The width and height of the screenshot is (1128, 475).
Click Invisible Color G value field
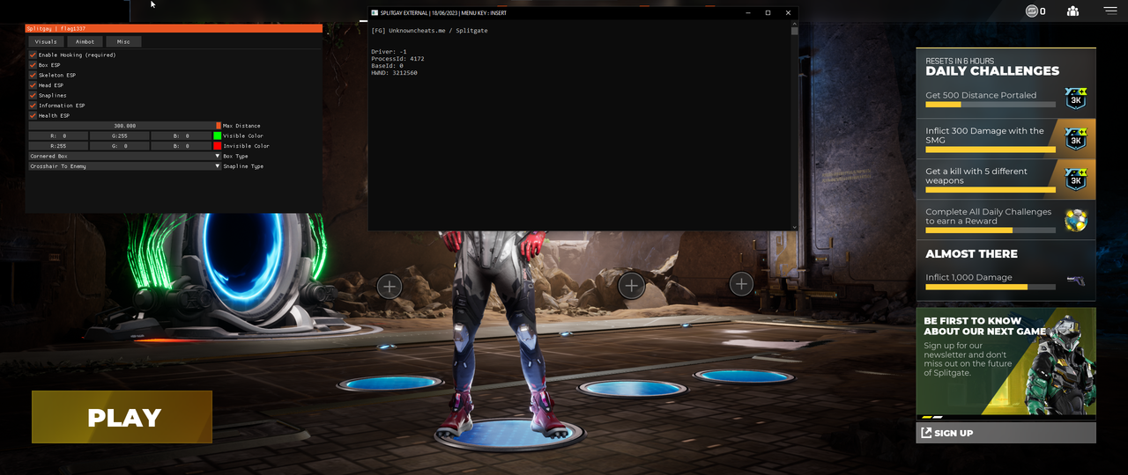click(119, 146)
